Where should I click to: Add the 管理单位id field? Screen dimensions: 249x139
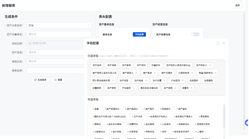point(183,124)
